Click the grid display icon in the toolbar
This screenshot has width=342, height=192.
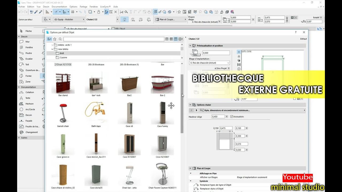(73, 12)
